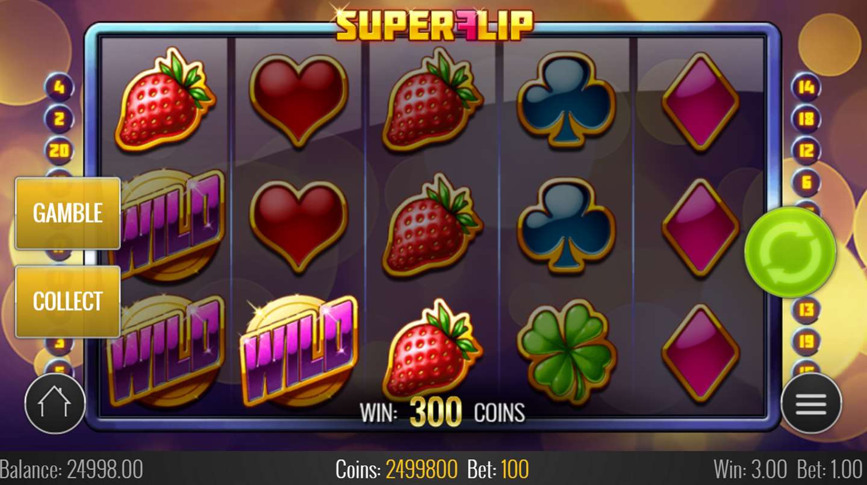
Task: Select payline 2 indicator
Action: point(59,119)
